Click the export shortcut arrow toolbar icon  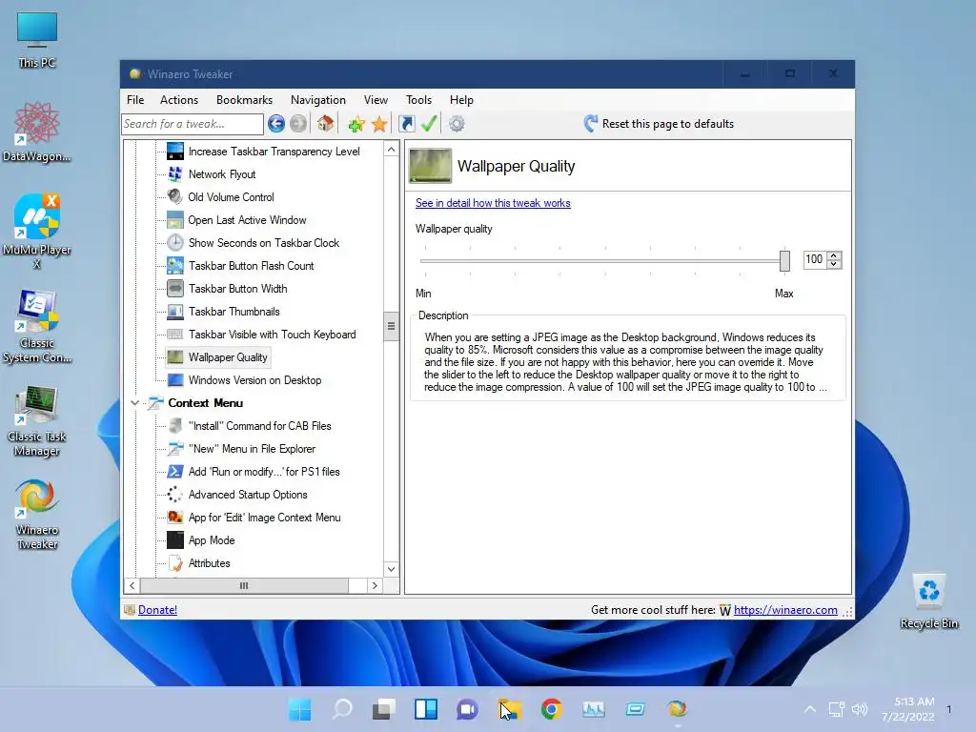coord(406,124)
